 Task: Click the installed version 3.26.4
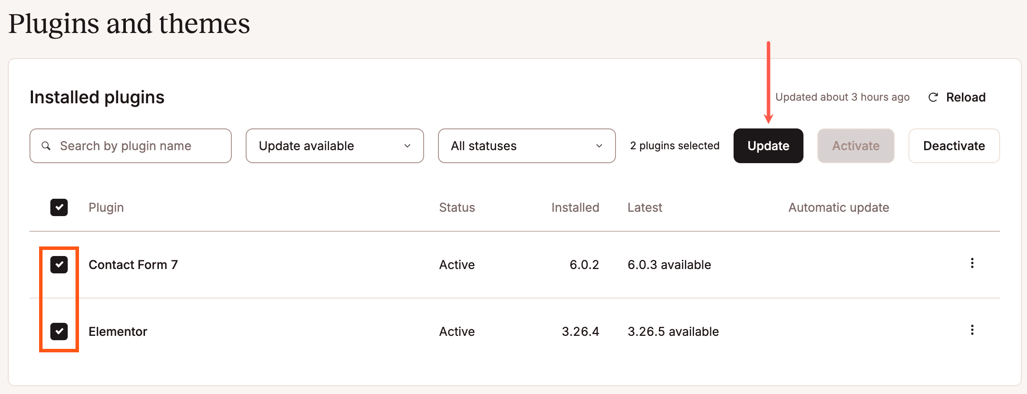(x=580, y=332)
